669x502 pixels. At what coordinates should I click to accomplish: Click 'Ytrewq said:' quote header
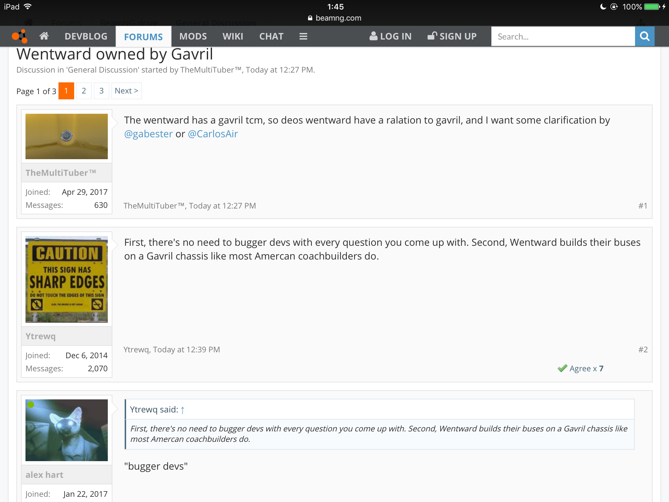[154, 410]
